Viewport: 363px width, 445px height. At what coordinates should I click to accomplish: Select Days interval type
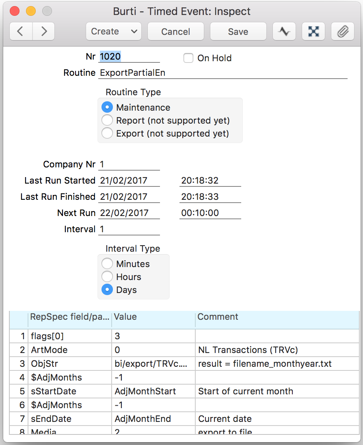tap(107, 290)
